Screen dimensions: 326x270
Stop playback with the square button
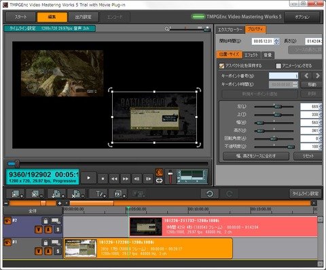pos(103,178)
